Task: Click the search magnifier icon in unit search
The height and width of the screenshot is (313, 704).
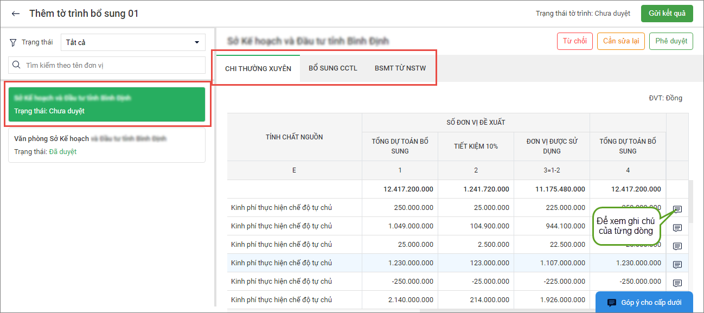Action: (x=17, y=65)
